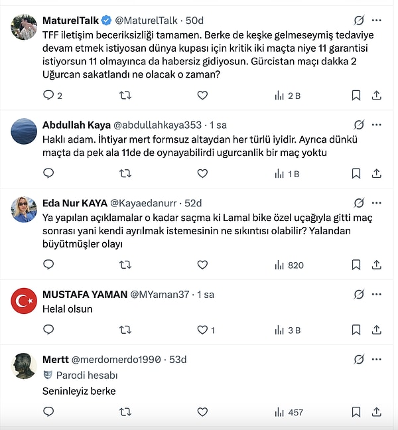Like Eda Nur KAYA's tweet
Viewport: 398px width, 430px height.
click(x=202, y=265)
